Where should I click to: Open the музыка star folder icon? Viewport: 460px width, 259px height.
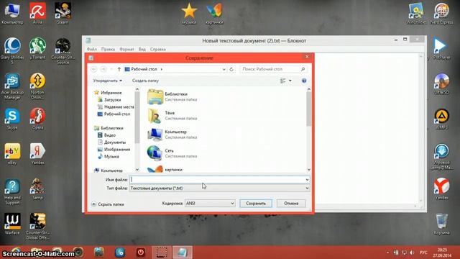189,14
